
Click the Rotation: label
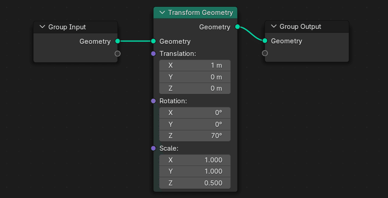(x=173, y=101)
